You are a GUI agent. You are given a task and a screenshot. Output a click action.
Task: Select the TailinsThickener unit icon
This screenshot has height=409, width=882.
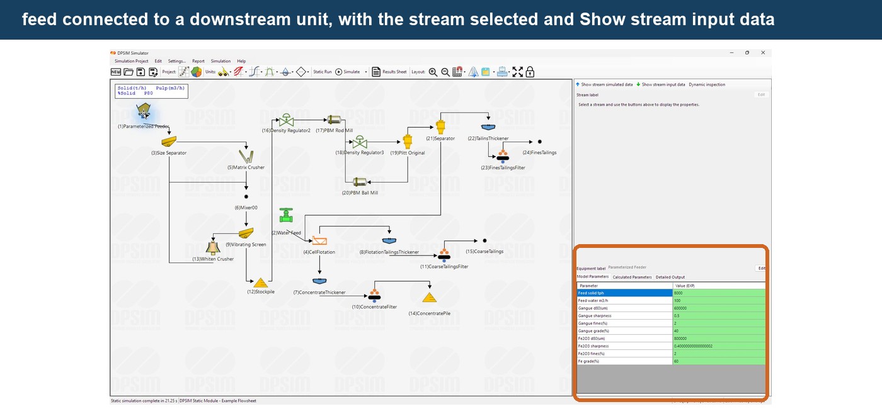488,128
